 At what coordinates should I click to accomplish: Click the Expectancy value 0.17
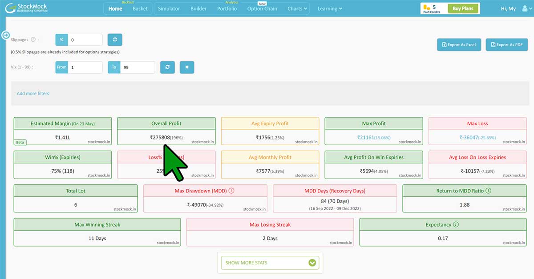(442, 239)
